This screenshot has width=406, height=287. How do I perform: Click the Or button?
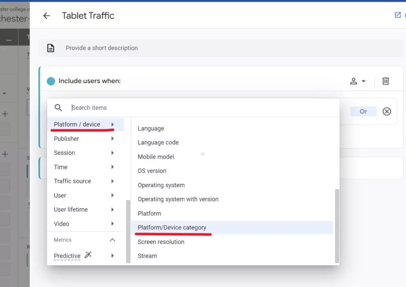click(x=363, y=112)
